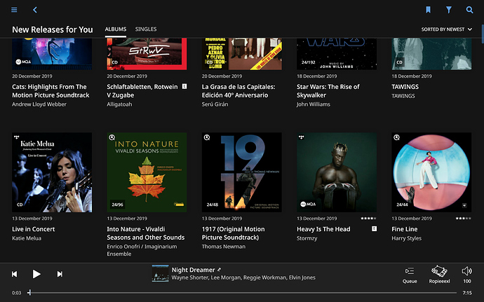Image resolution: width=484 pixels, height=302 pixels.
Task: Open artist Katie Melua link
Action: click(27, 238)
